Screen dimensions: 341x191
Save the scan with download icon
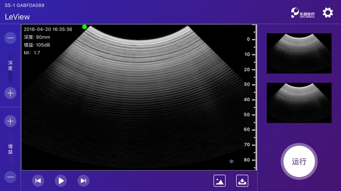tap(242, 181)
